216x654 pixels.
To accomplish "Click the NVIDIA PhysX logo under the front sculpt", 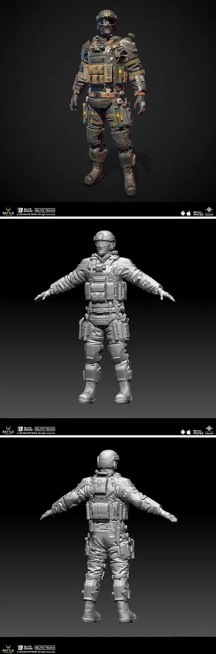I will tap(197, 432).
